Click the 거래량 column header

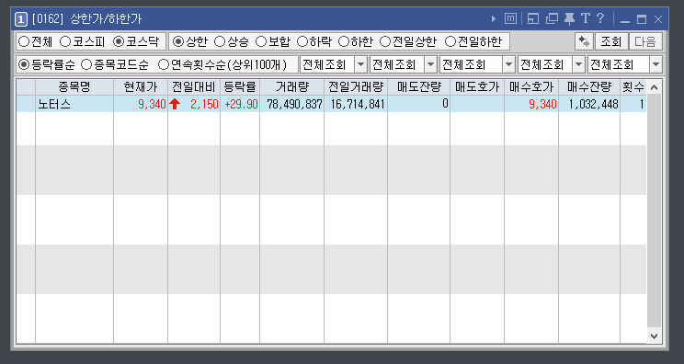pos(291,87)
